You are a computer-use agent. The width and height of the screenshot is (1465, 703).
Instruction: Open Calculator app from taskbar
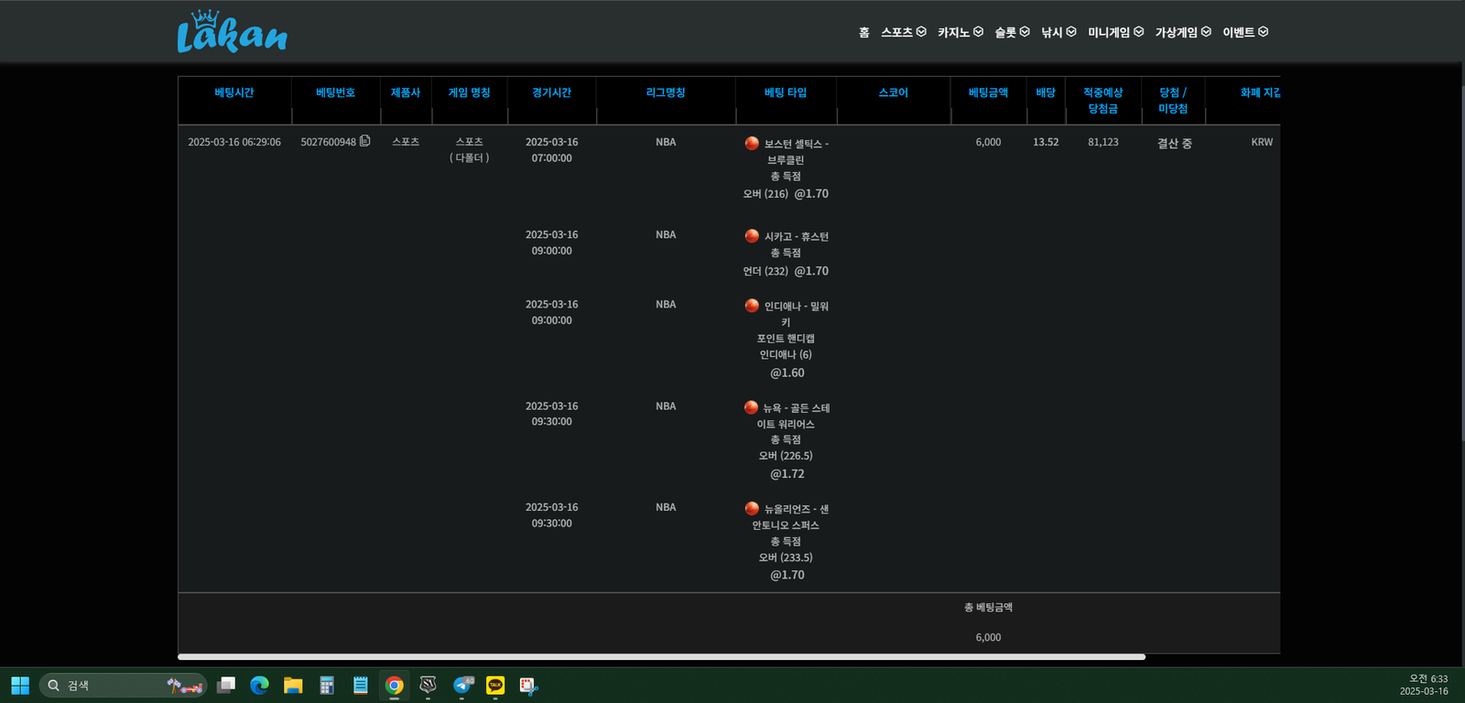(x=327, y=685)
